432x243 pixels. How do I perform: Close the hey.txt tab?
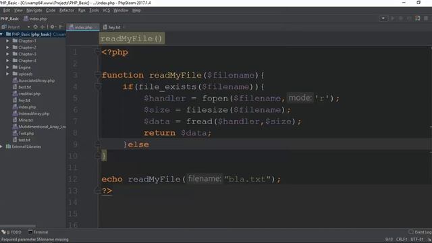point(124,27)
